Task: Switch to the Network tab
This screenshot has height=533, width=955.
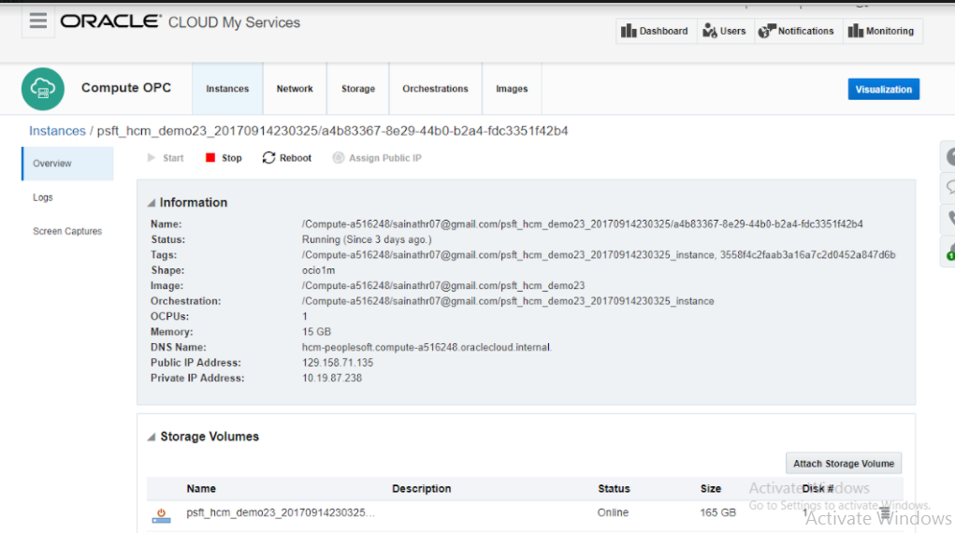Action: 295,88
